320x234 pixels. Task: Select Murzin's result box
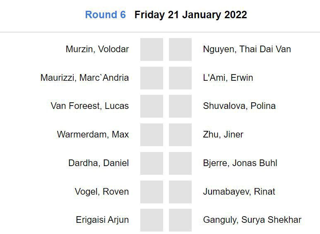point(152,50)
